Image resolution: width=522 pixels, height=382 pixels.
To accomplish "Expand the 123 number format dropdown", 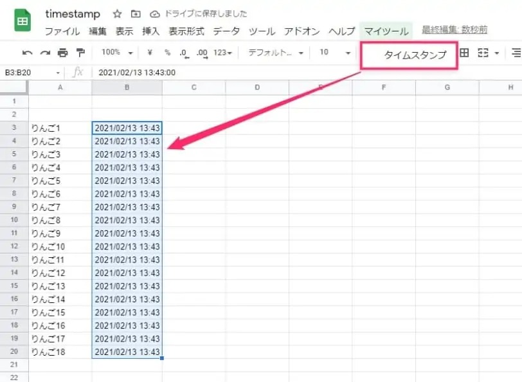I will [x=222, y=53].
